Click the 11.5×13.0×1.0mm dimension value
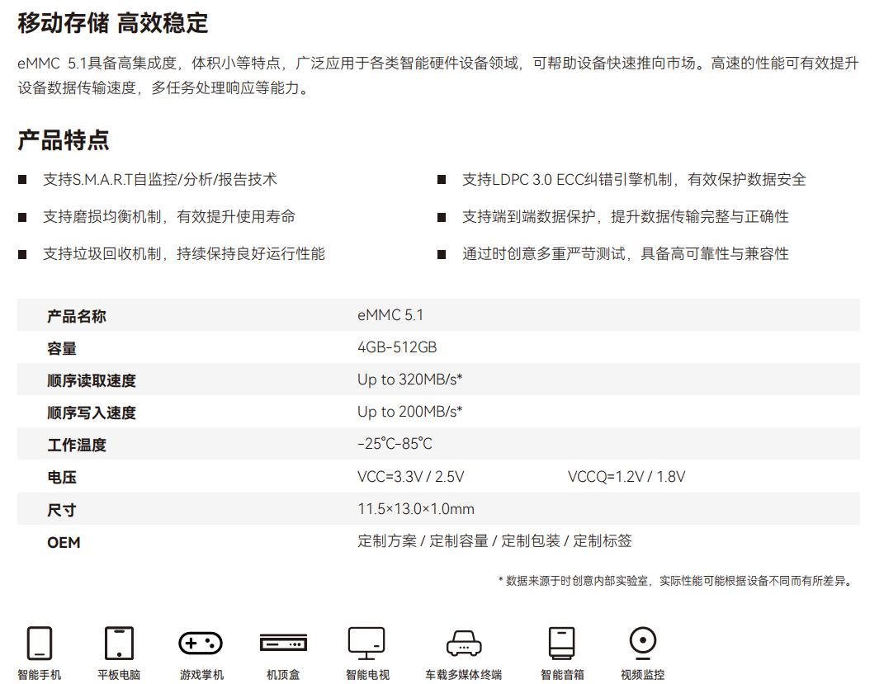Image resolution: width=884 pixels, height=684 pixels. tap(416, 509)
